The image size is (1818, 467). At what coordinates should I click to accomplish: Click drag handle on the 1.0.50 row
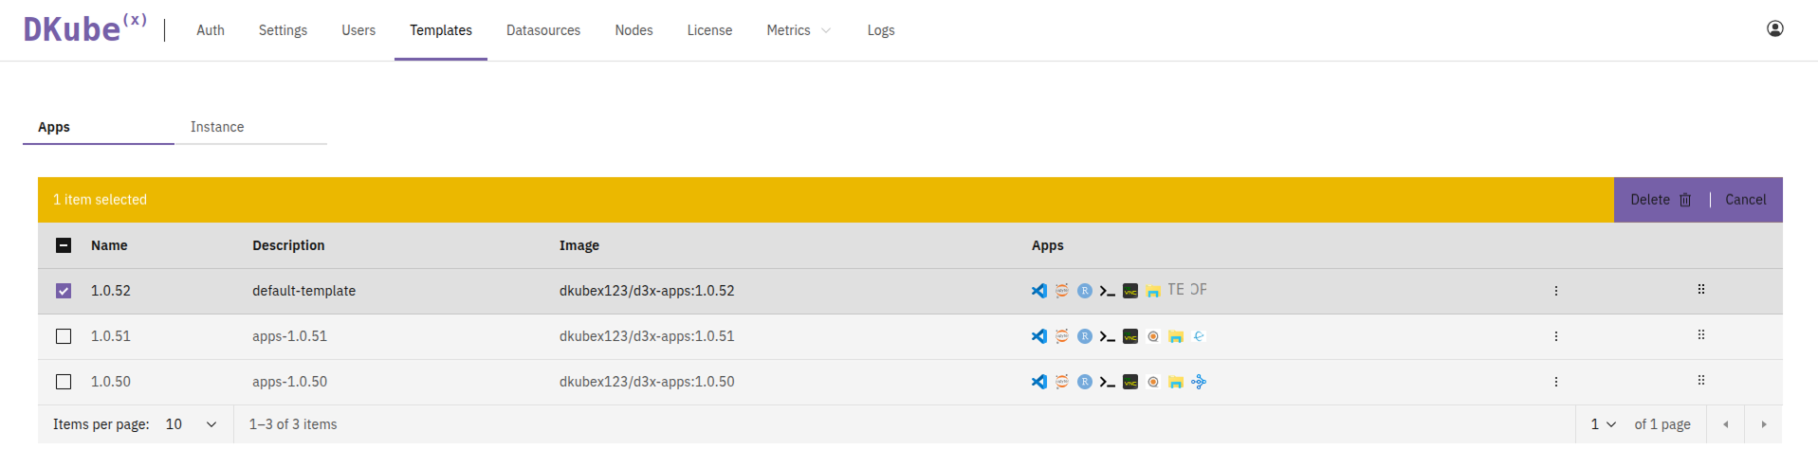[1700, 381]
